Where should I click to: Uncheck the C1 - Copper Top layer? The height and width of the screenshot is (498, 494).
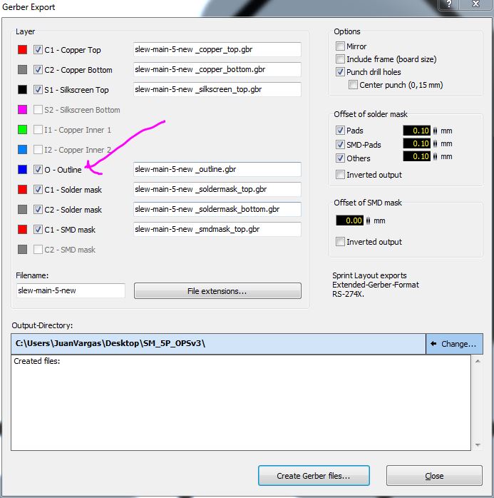click(38, 49)
